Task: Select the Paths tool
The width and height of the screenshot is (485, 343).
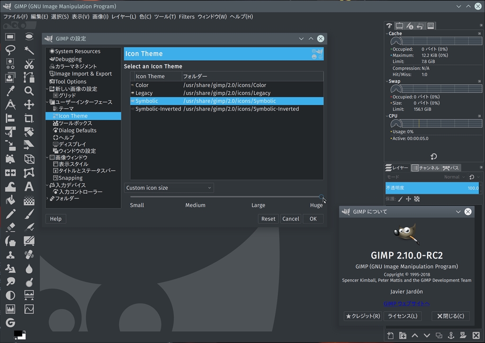Action: tap(29, 77)
